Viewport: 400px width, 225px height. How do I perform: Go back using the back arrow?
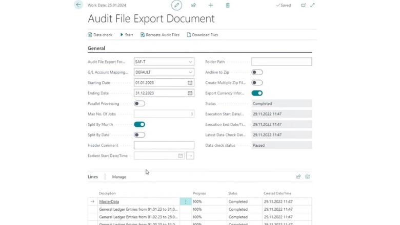78,5
